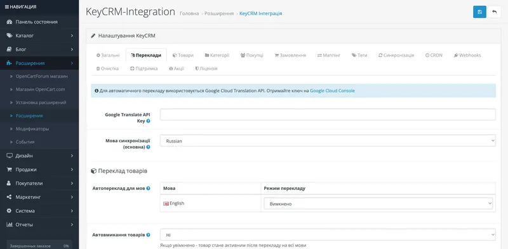
Task: Open the Теги tab
Action: tap(359, 55)
